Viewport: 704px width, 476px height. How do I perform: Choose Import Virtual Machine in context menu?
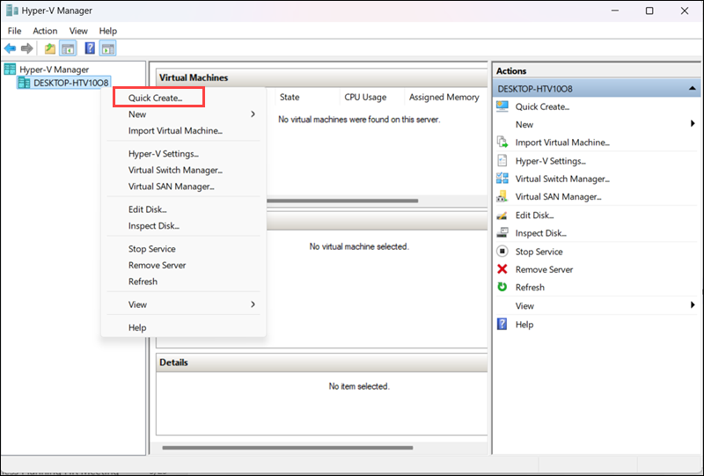183,131
